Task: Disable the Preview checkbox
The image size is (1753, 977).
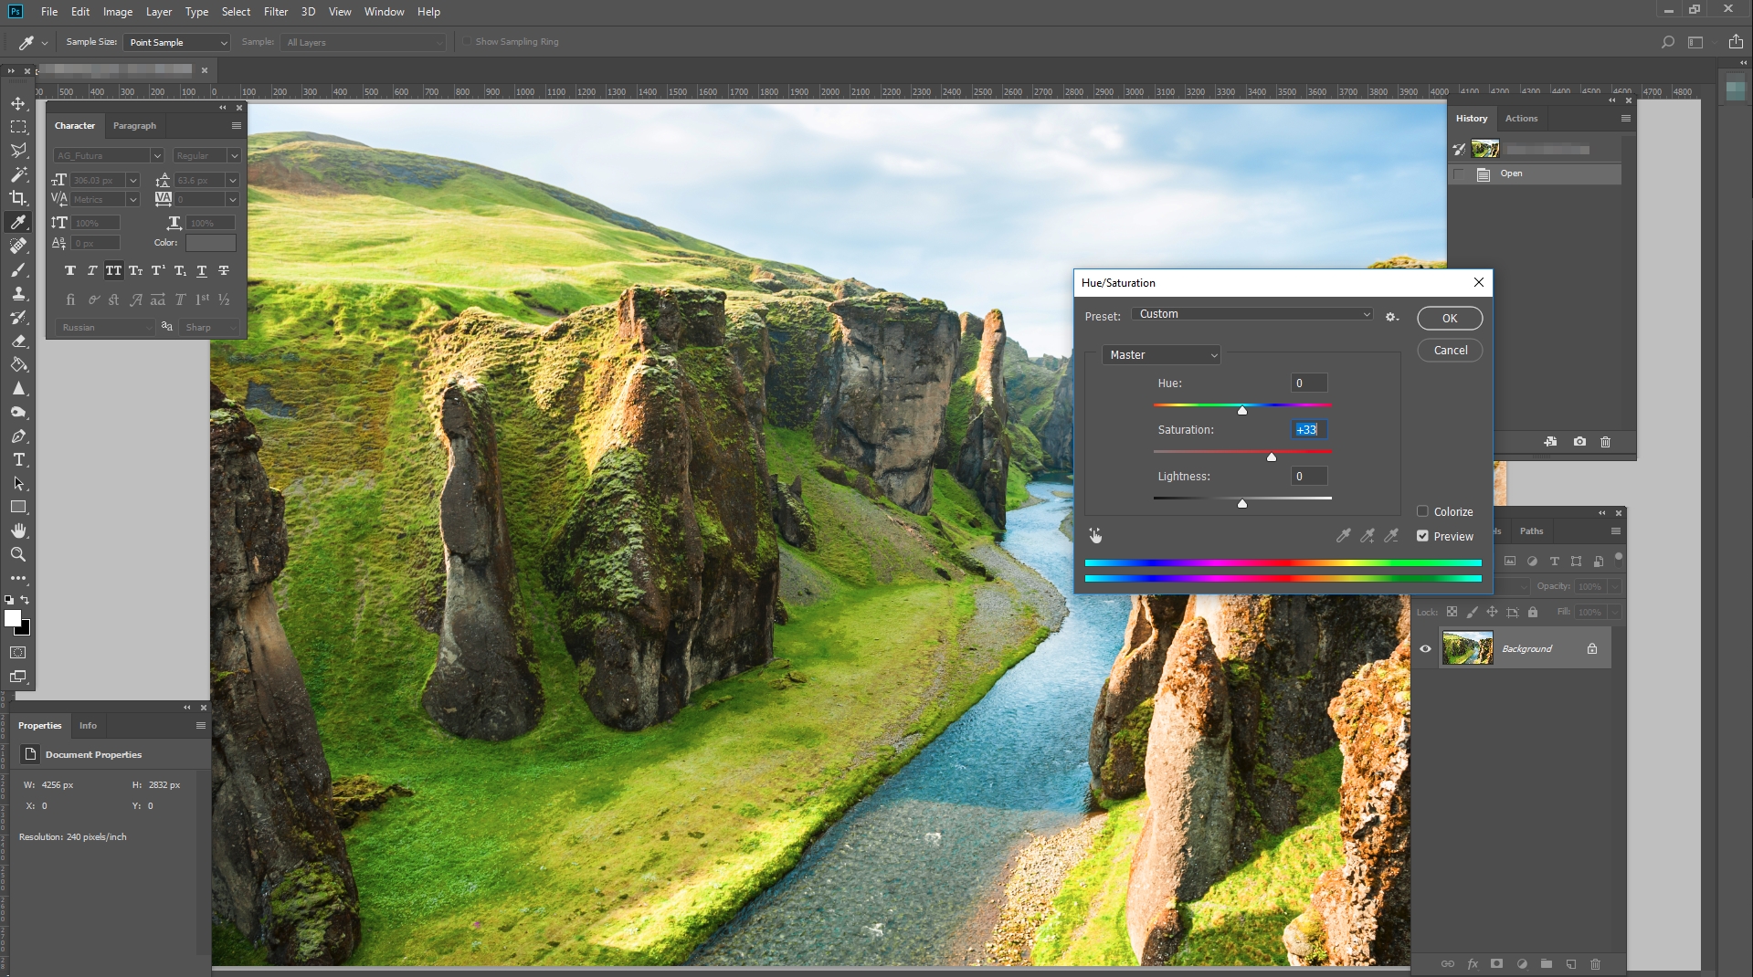Action: coord(1422,536)
